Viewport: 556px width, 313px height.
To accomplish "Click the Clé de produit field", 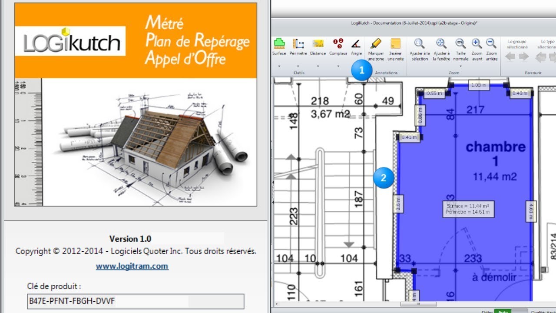I will tap(136, 301).
